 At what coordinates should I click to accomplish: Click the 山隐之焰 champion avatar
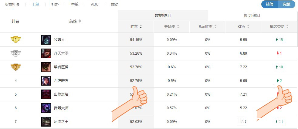point(46,94)
